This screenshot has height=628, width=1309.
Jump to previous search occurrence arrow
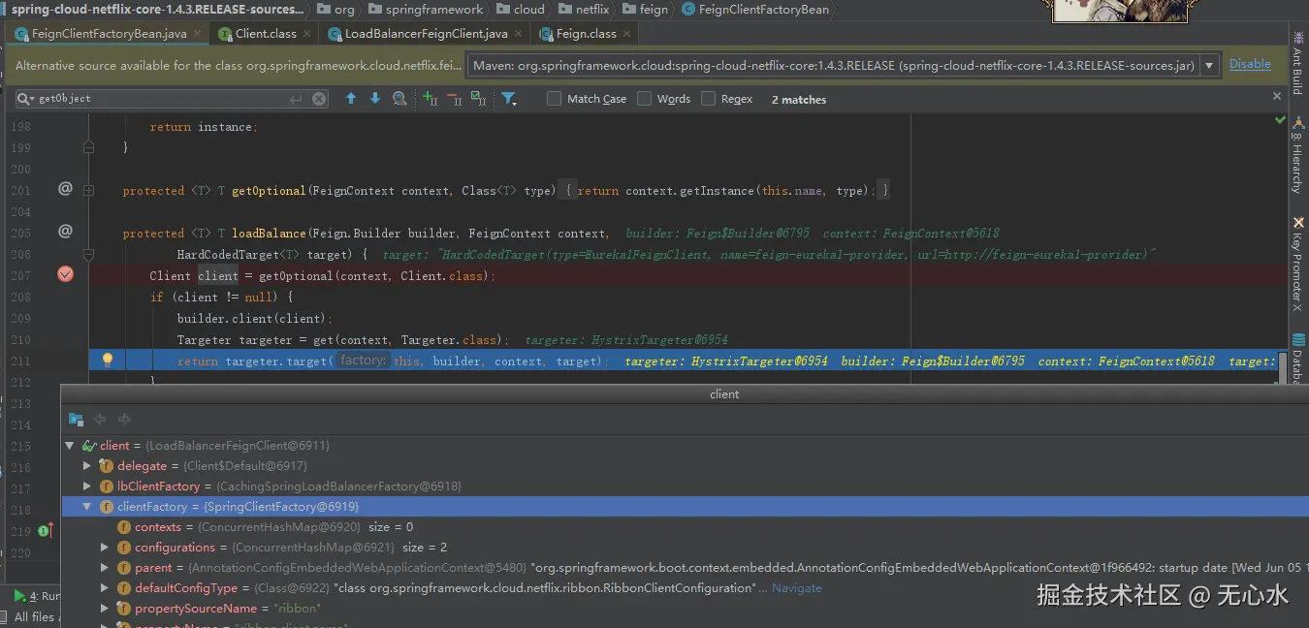(x=351, y=99)
